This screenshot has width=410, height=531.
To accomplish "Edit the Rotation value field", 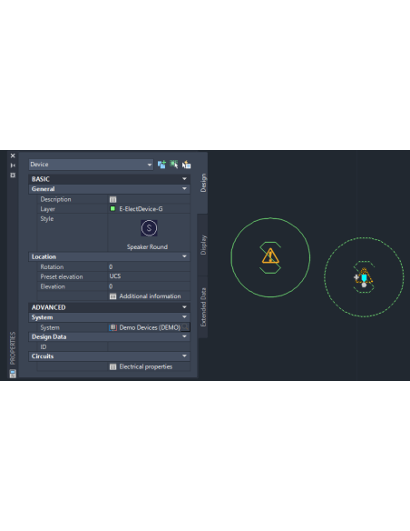I will (149, 266).
